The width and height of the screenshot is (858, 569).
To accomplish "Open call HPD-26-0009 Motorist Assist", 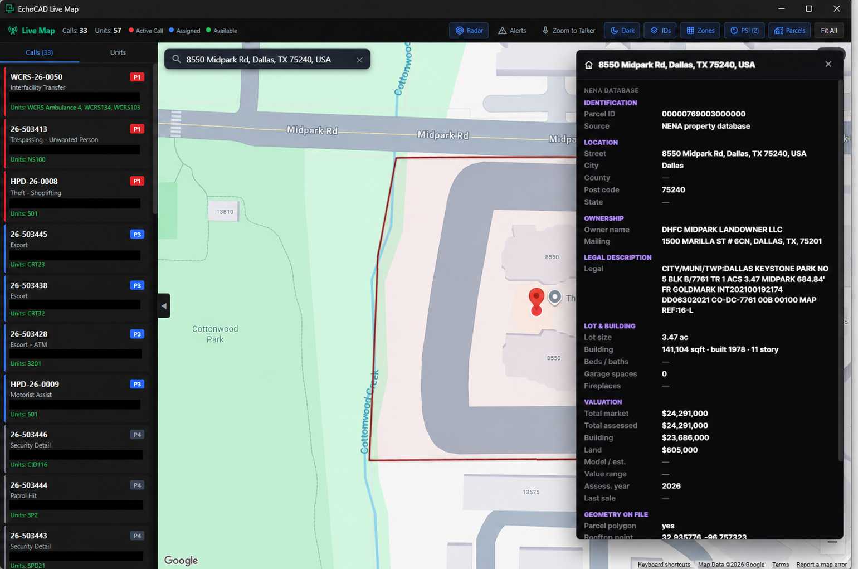I will (76, 398).
